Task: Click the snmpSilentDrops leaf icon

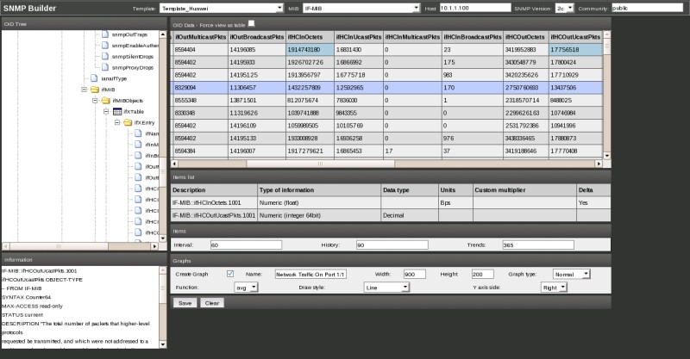Action: (106, 55)
